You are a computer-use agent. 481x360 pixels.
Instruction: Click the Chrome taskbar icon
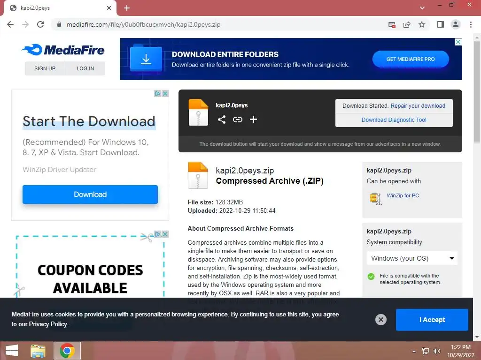[x=67, y=351]
